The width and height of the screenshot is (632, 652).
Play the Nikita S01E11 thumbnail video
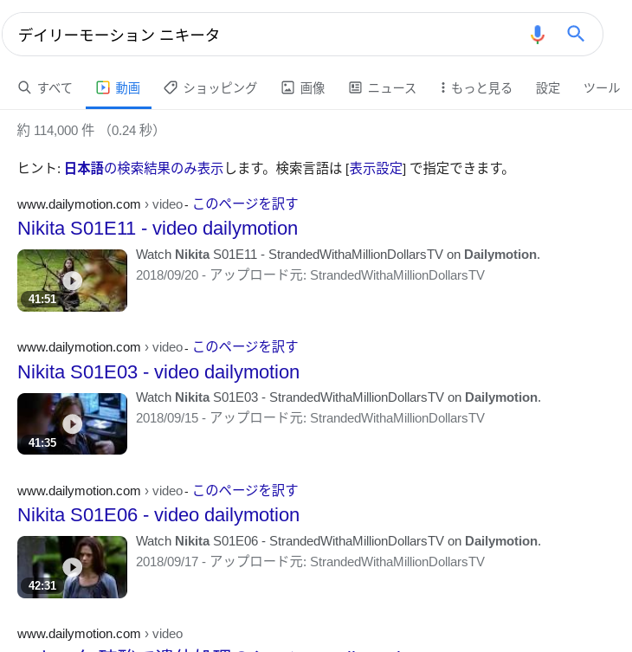click(x=73, y=281)
